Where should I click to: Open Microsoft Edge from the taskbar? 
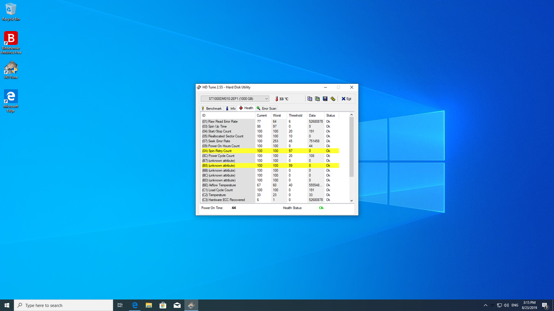click(x=135, y=305)
